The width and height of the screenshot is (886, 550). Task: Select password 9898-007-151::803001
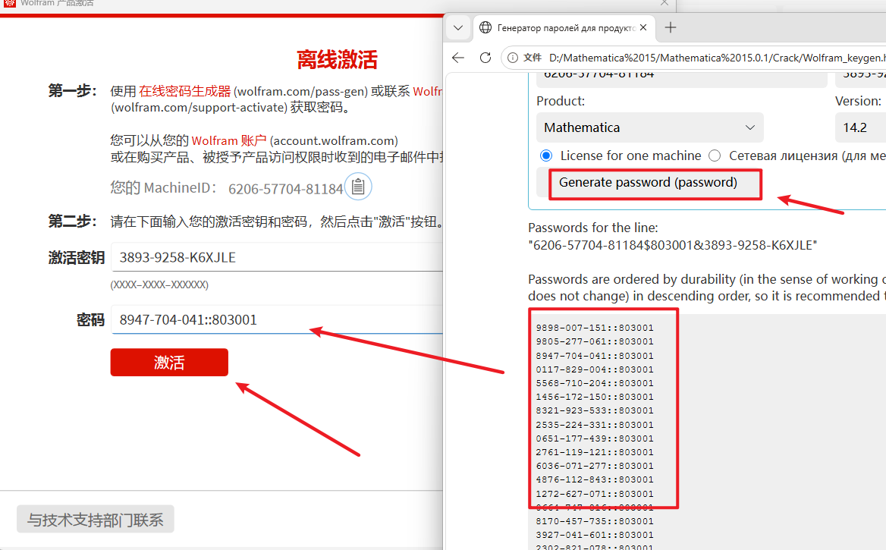point(595,328)
